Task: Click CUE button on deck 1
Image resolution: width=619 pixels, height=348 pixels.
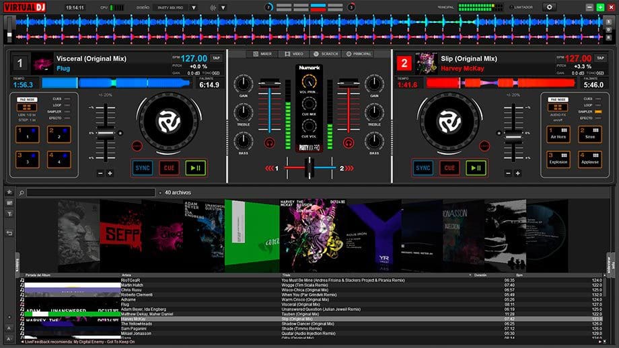Action: 169,168
